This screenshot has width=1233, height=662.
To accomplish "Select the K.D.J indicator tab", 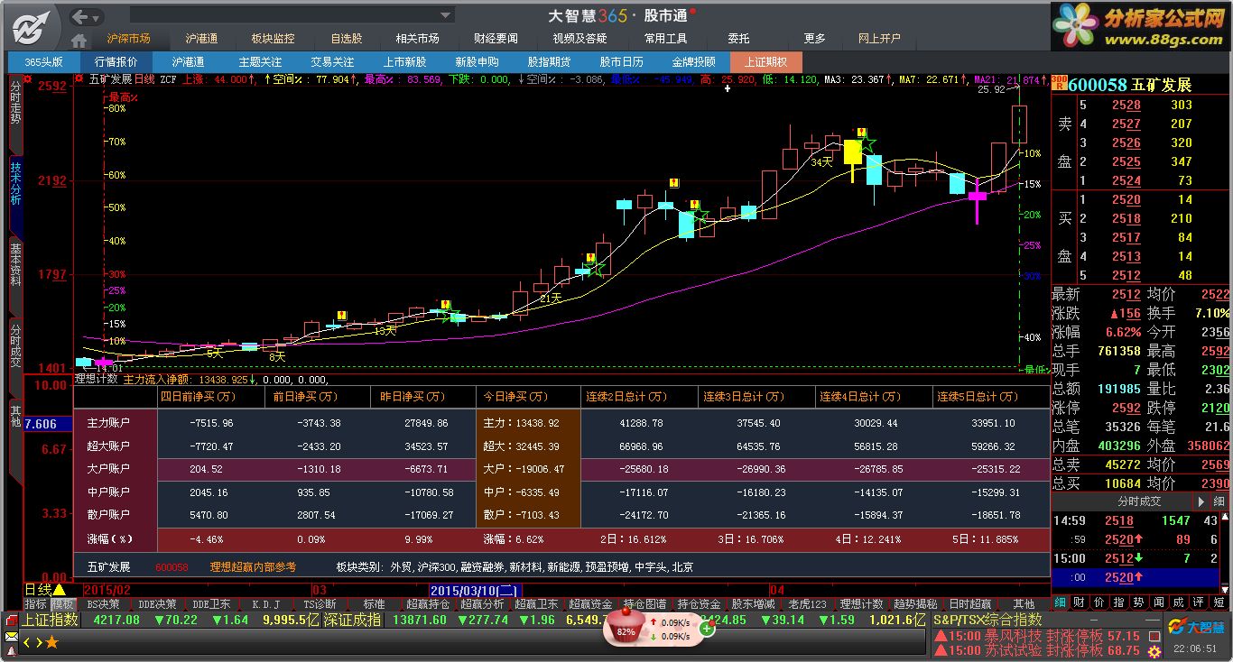I will (x=265, y=603).
